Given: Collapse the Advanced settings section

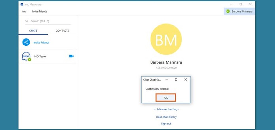Looking at the screenshot, I should coord(166,109).
